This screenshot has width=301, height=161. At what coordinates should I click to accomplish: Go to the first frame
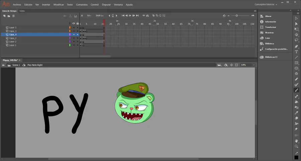click(123, 16)
